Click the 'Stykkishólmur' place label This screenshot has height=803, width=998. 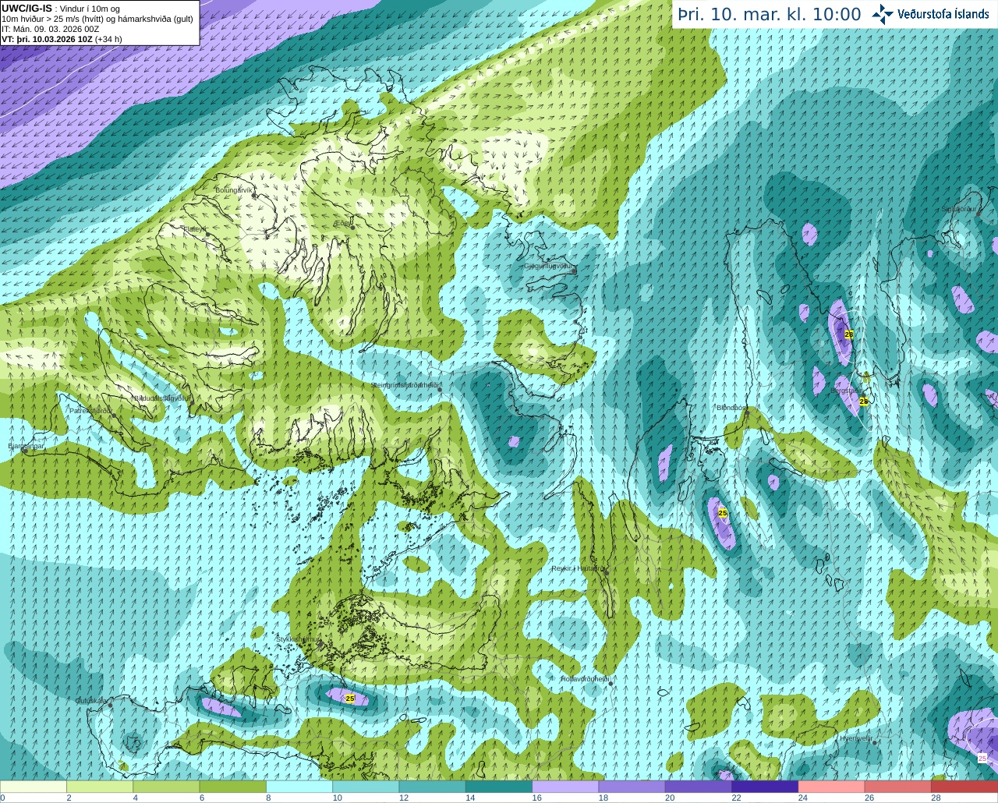pos(298,639)
